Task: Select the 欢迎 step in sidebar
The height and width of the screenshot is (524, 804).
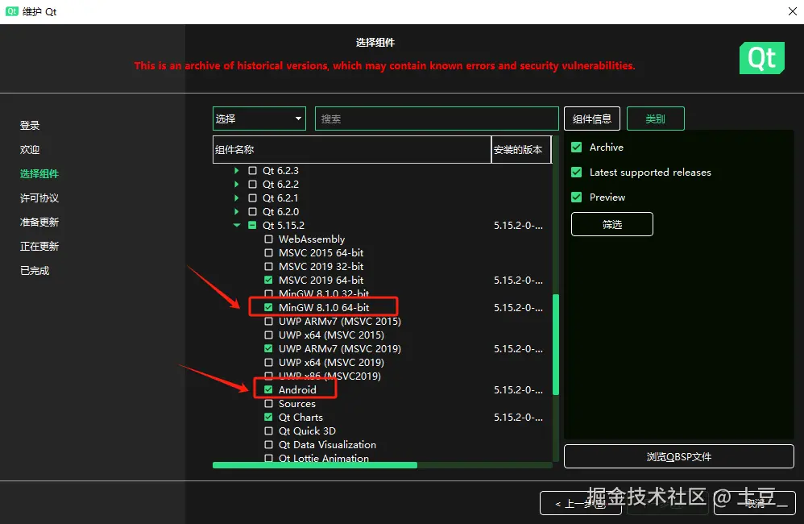Action: pos(30,149)
